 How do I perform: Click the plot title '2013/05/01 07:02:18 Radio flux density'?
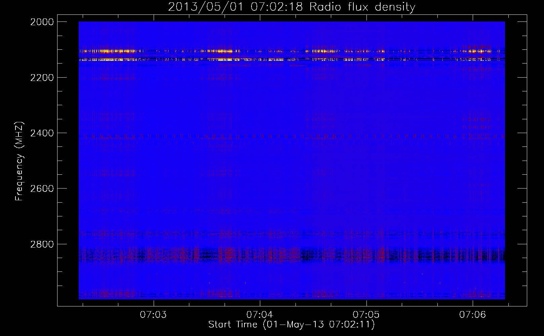[292, 7]
